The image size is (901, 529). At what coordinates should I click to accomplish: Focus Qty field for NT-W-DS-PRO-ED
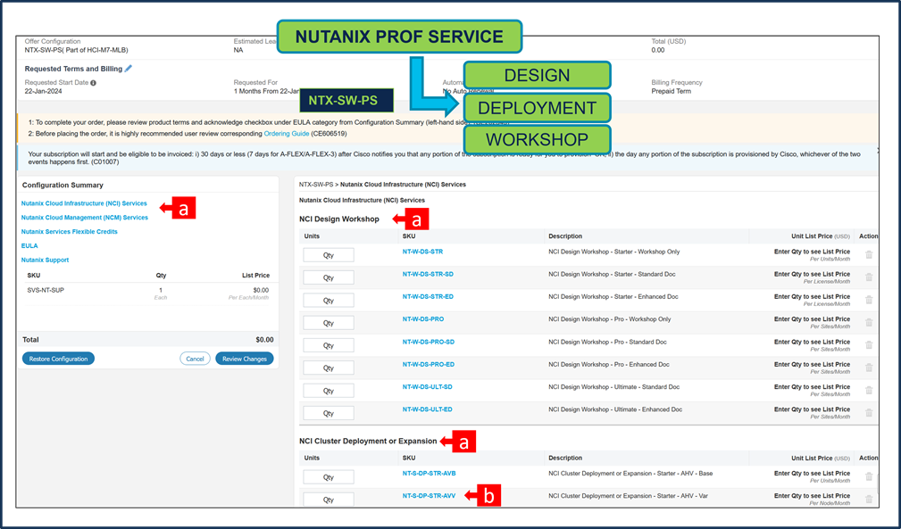click(328, 368)
